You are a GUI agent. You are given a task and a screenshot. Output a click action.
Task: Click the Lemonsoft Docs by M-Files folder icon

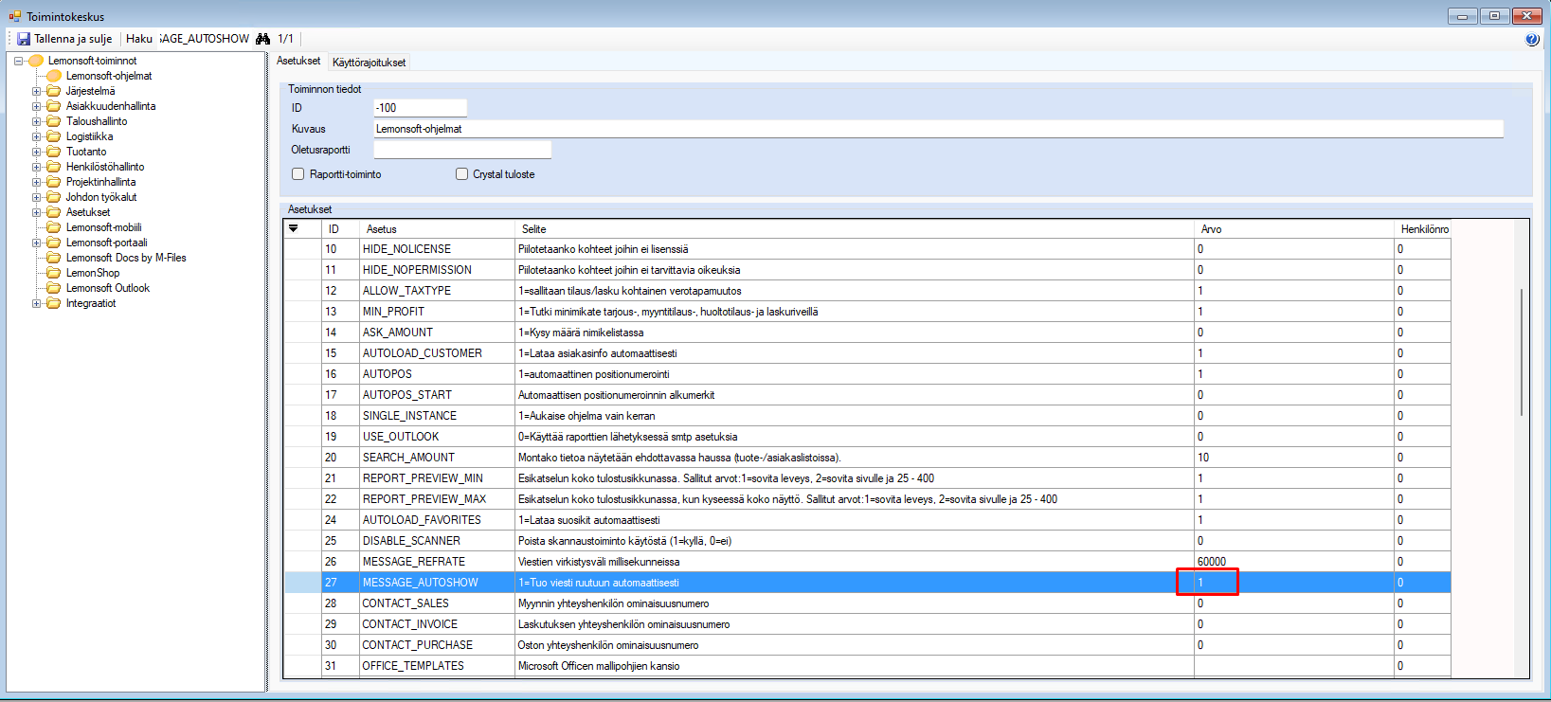pyautogui.click(x=54, y=258)
